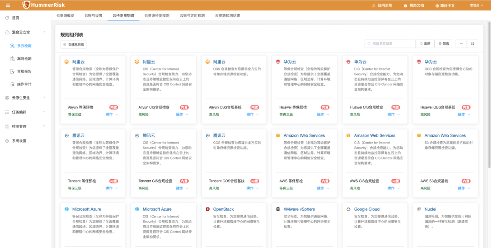Click the OpenStack logo icon
The image size is (491, 248).
tap(207, 209)
